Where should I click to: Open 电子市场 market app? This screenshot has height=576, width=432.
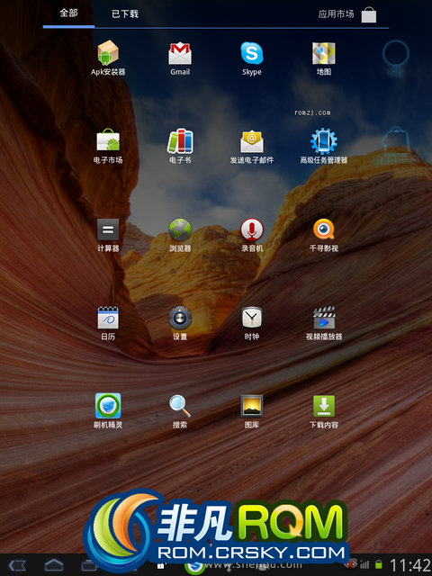pyautogui.click(x=108, y=146)
